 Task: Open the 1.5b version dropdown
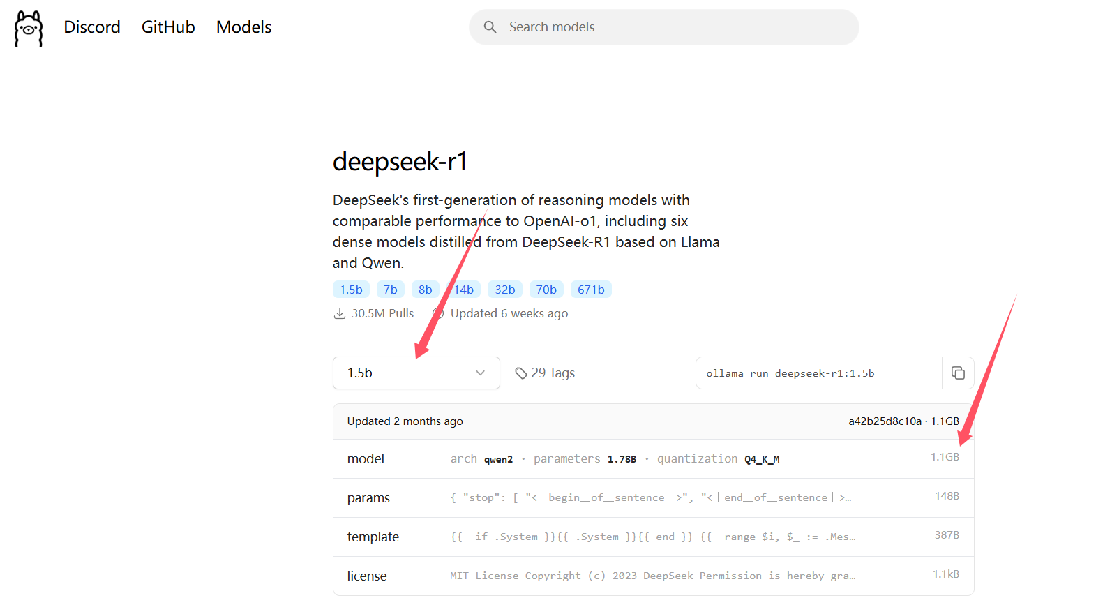[x=416, y=373]
